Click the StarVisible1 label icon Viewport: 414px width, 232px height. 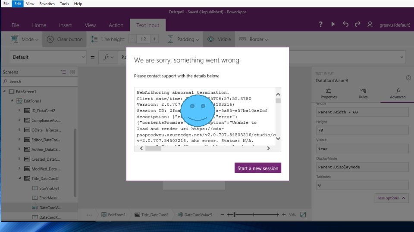point(35,188)
